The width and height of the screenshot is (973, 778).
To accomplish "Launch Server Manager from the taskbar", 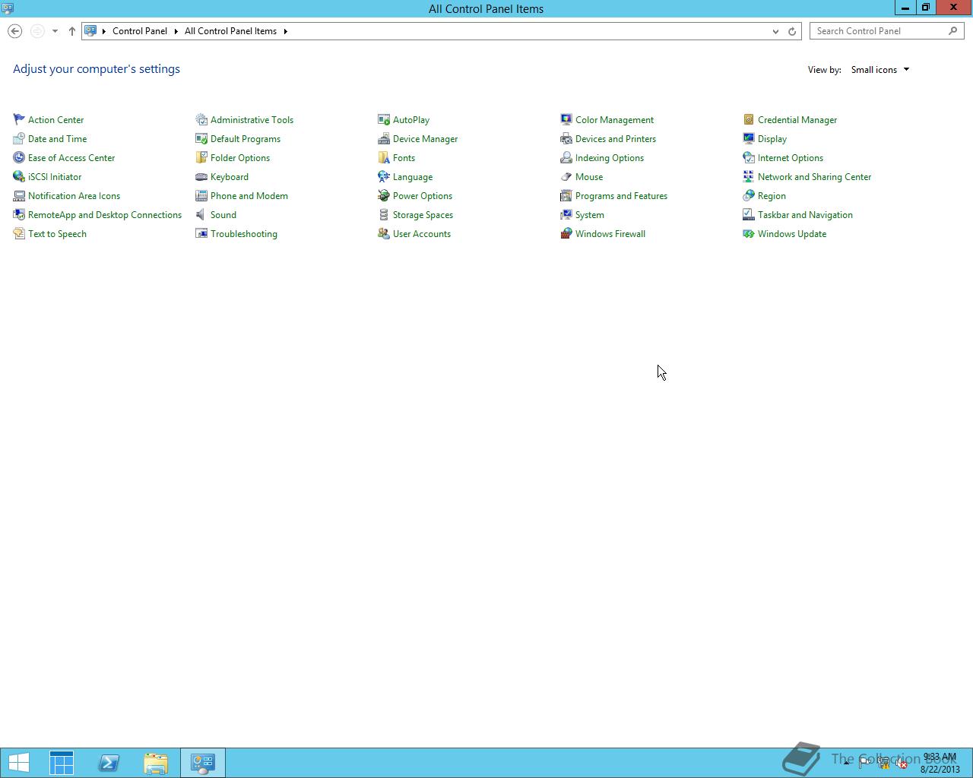I will (62, 763).
